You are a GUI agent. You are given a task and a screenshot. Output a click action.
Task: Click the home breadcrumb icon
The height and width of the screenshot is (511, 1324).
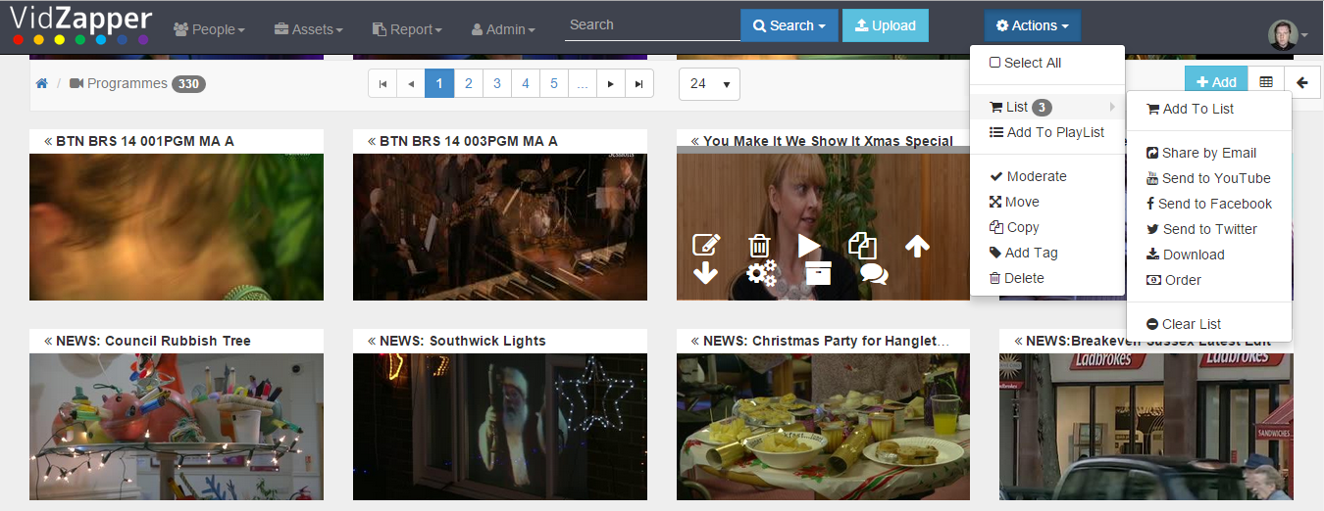pos(41,84)
